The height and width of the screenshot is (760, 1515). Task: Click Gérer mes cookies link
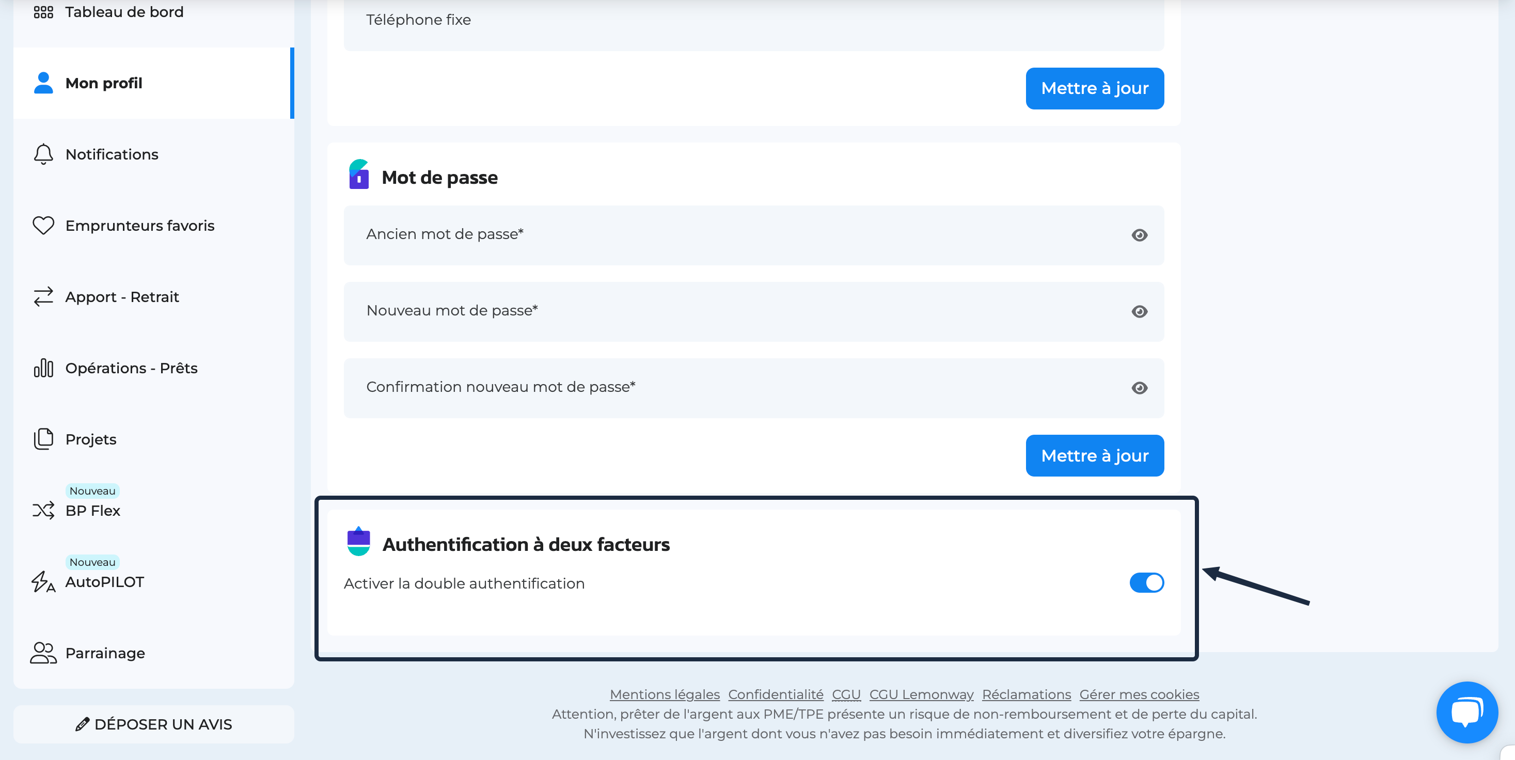coord(1139,695)
